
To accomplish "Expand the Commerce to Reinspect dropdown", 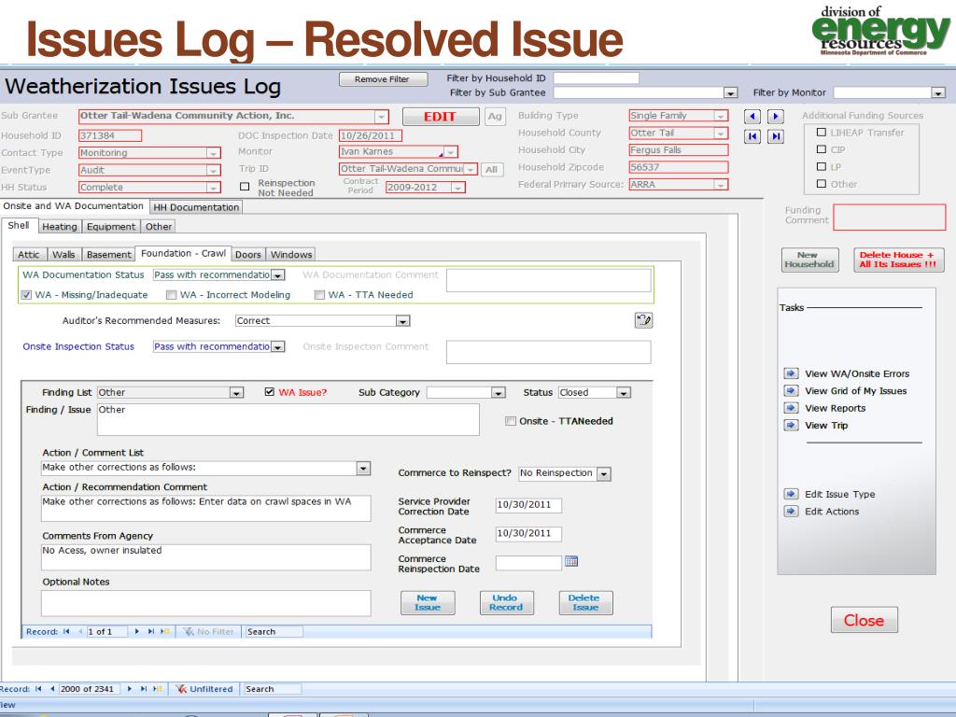I will pyautogui.click(x=603, y=473).
